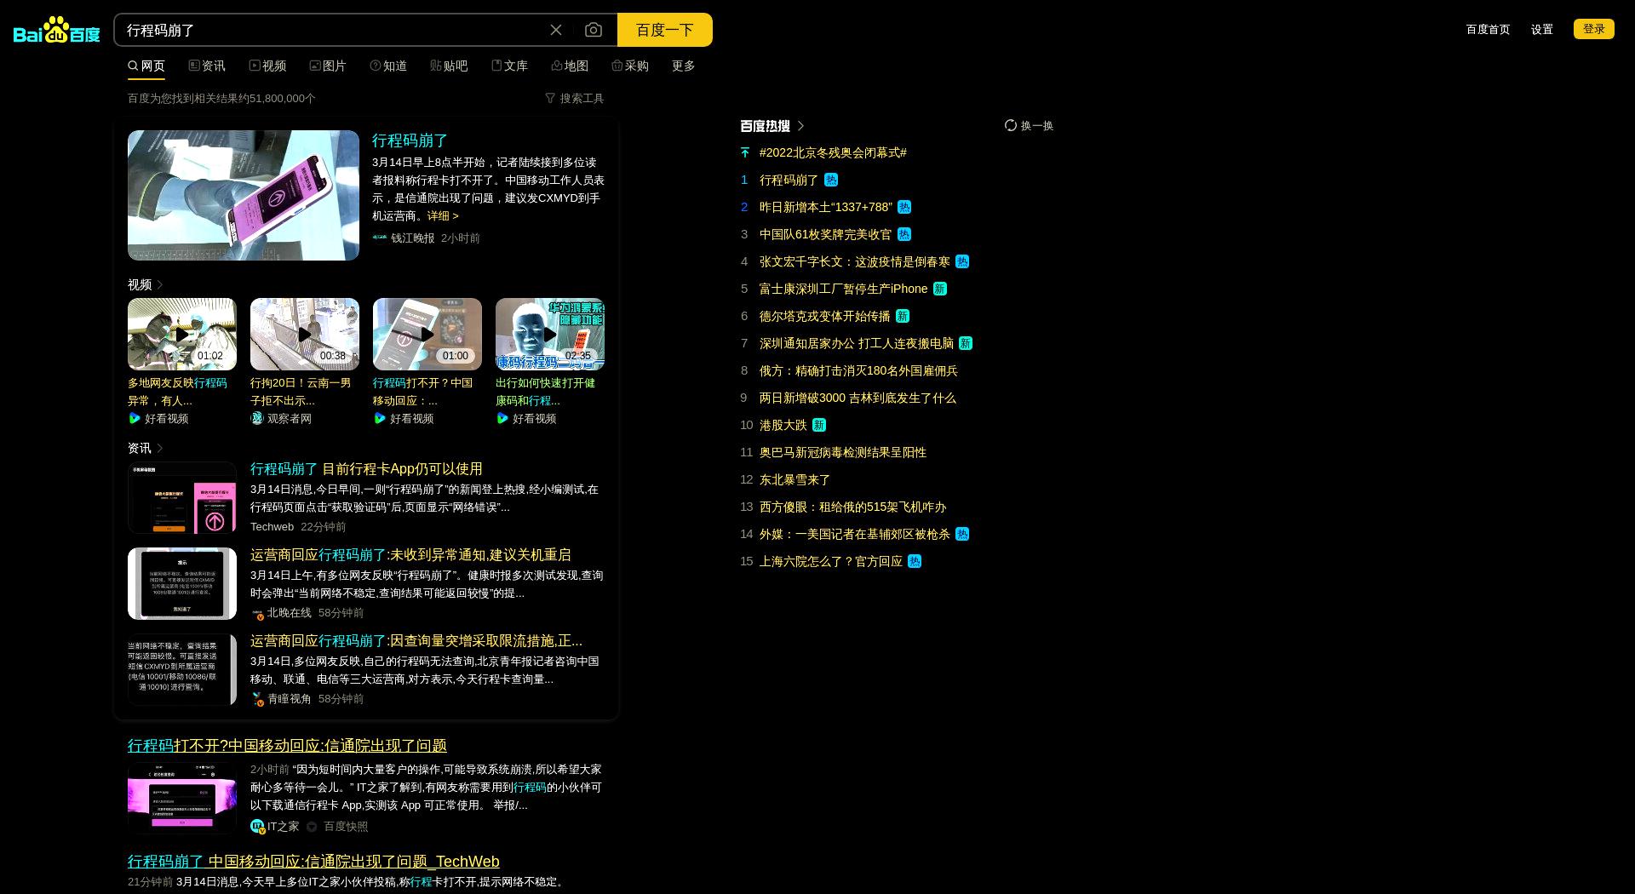The image size is (1635, 894).
Task: Click 北晚在线 source icon
Action: coord(257,613)
